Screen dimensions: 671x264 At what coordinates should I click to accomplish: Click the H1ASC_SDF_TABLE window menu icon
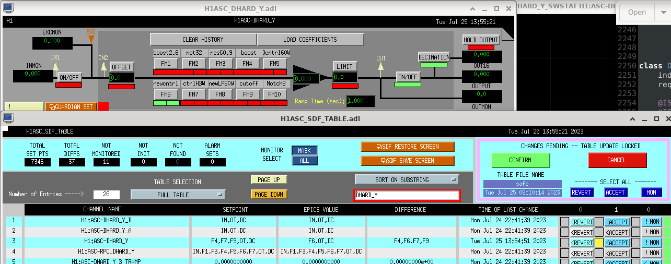click(8, 118)
